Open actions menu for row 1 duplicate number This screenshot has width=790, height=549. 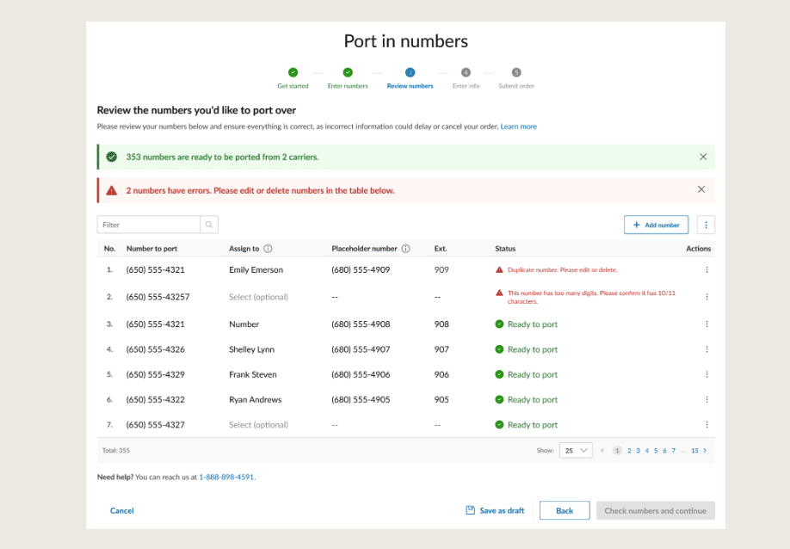pos(707,269)
